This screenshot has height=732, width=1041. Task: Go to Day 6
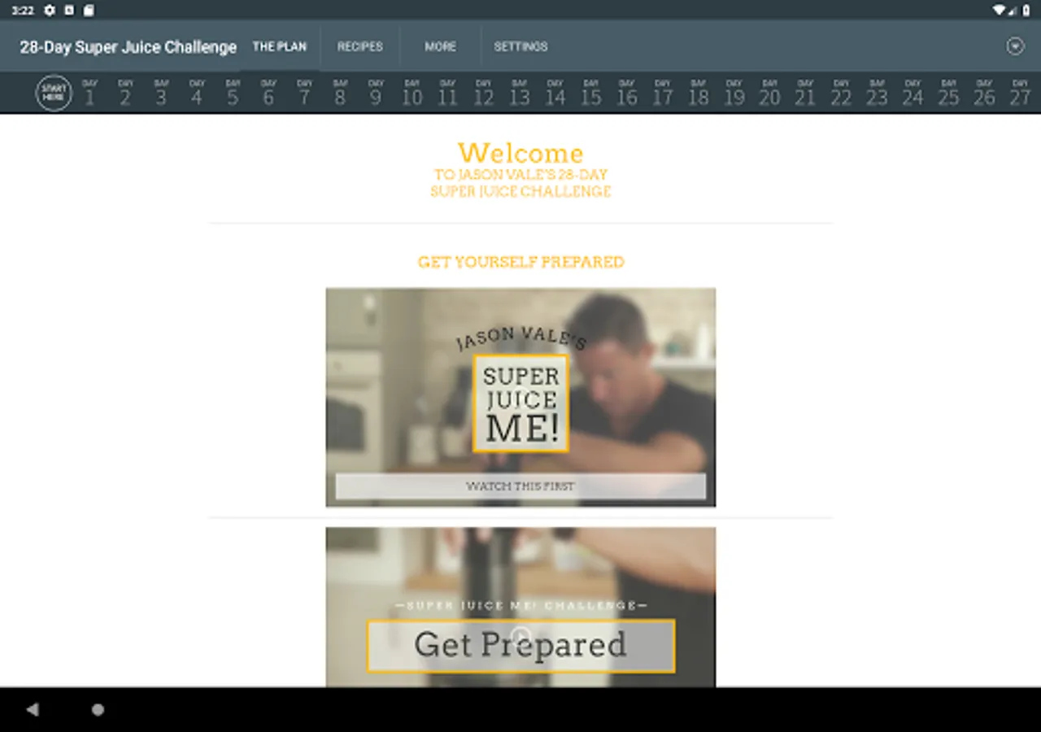pyautogui.click(x=268, y=93)
